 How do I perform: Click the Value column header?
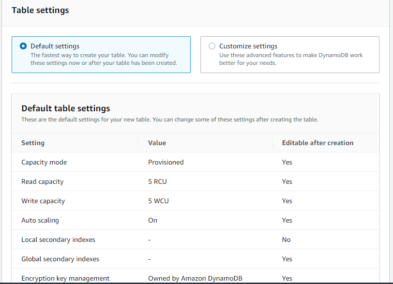tap(157, 143)
